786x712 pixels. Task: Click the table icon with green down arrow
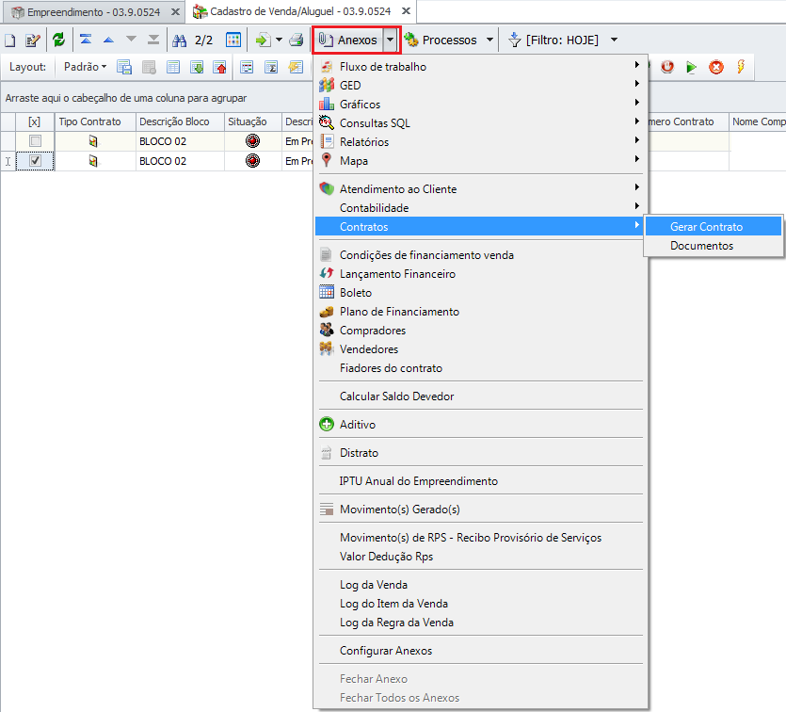(x=197, y=67)
